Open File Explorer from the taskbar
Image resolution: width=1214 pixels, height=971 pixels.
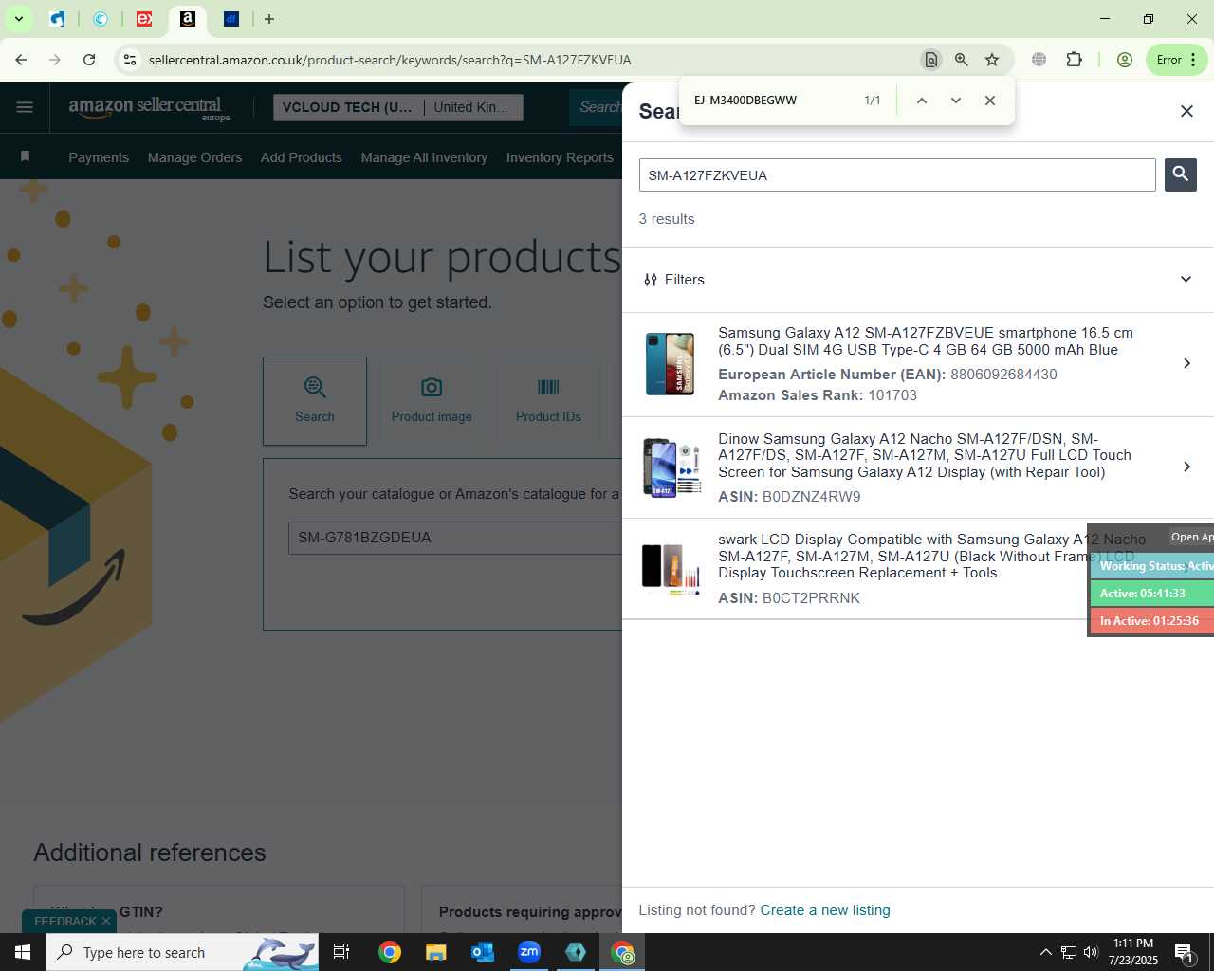coord(435,952)
